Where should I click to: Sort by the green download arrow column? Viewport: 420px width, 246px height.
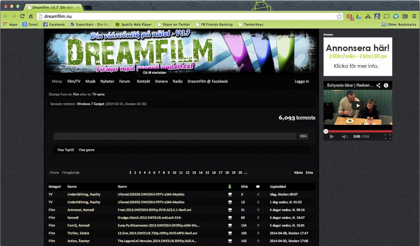point(229,186)
